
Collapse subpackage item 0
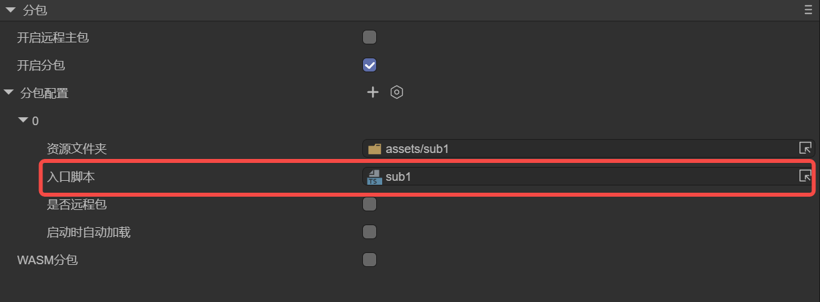[x=23, y=121]
